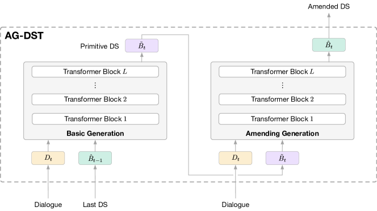Click the Dialogue label below Amending Generation
This screenshot has width=377, height=211.
coord(236,205)
